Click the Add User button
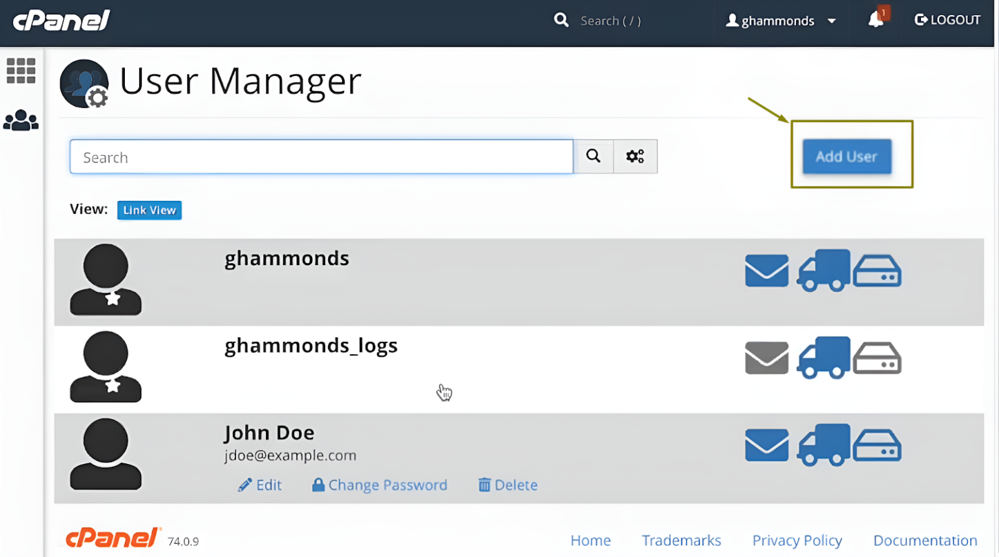 pos(846,156)
